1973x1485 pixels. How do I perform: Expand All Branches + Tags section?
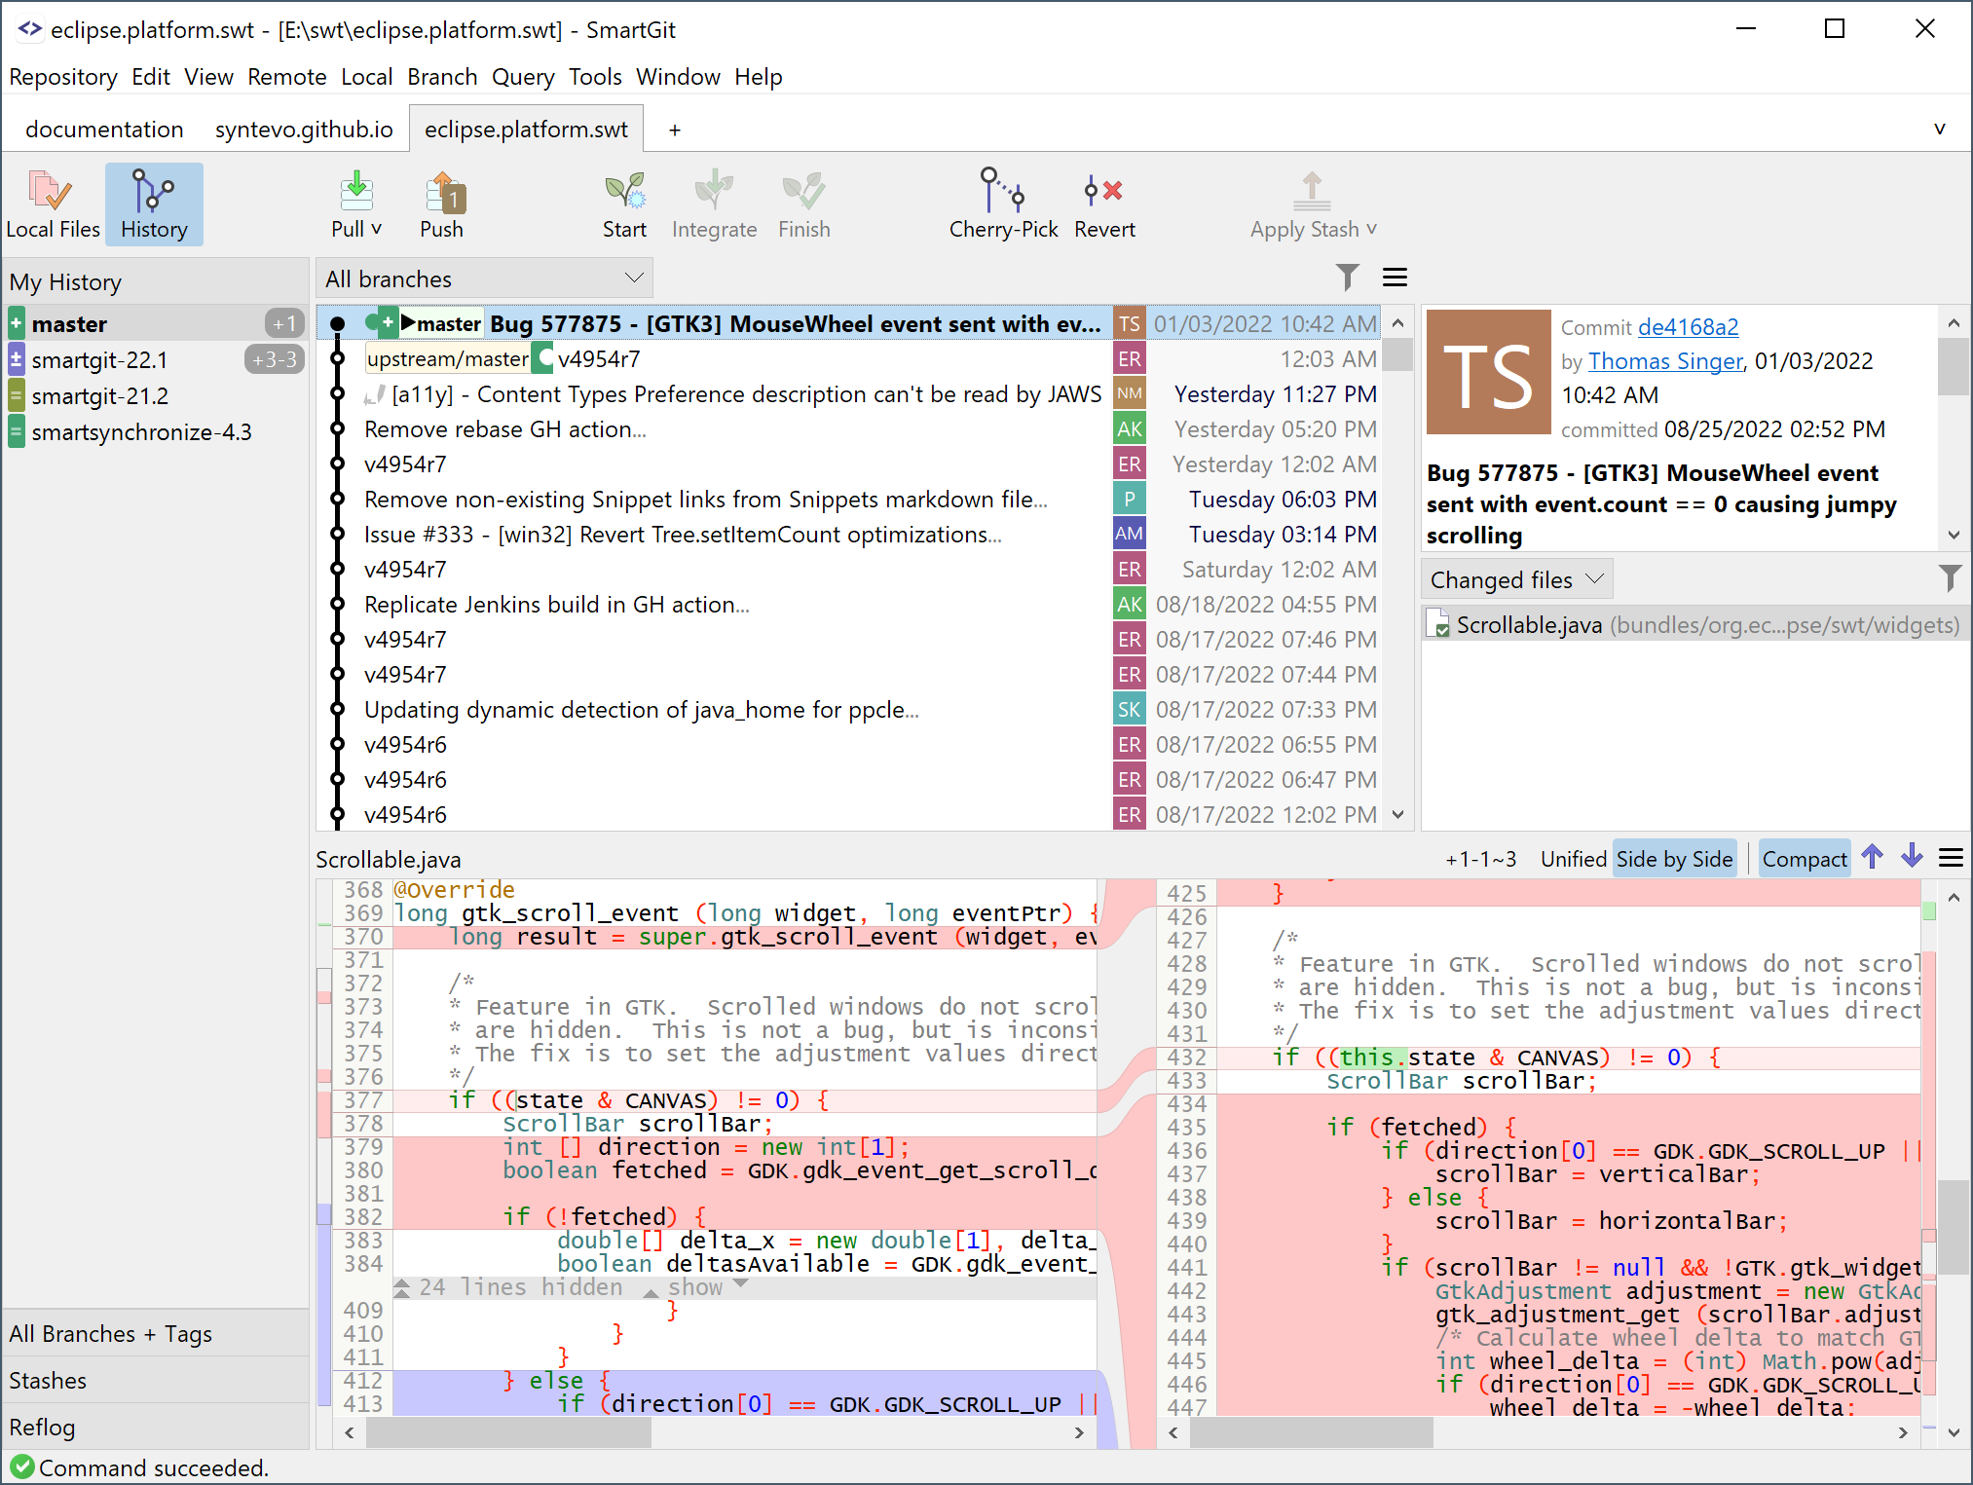[x=156, y=1333]
